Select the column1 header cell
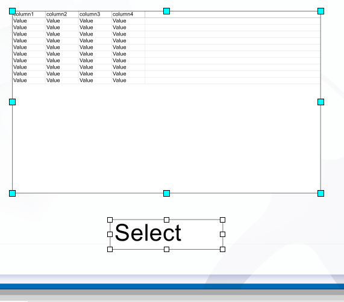This screenshot has height=302, width=344. [x=29, y=14]
